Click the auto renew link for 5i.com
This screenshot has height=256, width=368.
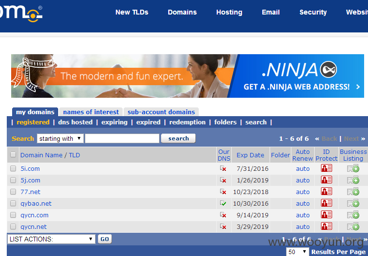303,168
